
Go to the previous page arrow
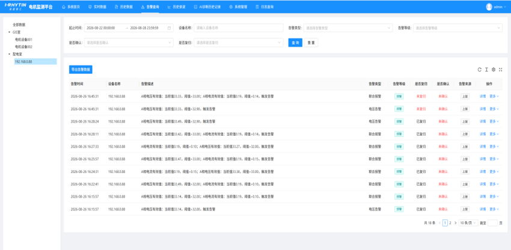[439, 223]
